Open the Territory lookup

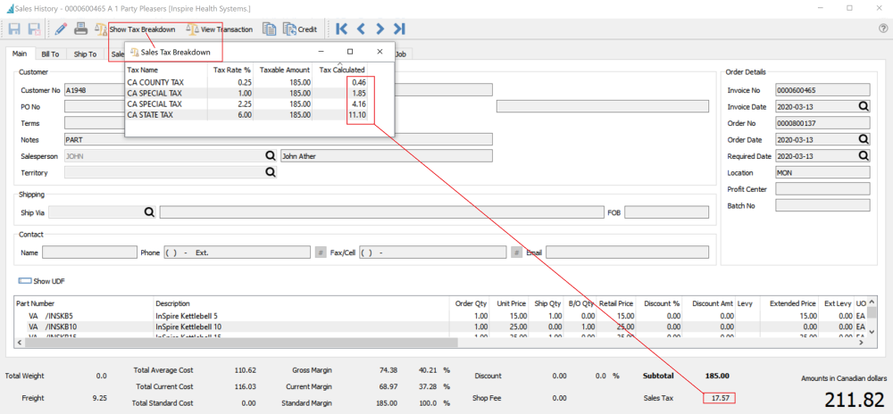click(x=270, y=173)
